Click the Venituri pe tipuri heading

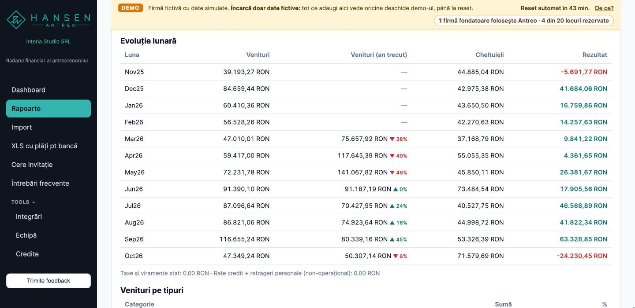coord(152,290)
